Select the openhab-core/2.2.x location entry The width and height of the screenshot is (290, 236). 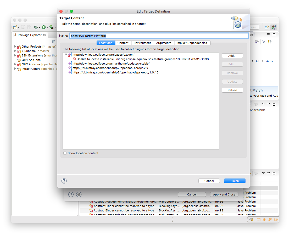point(110,68)
